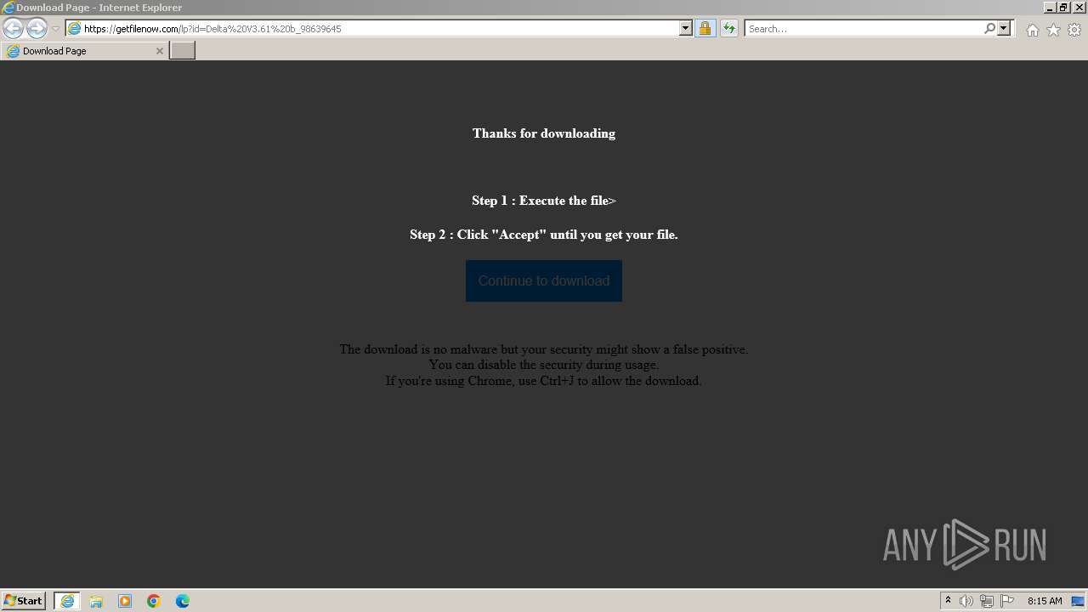The height and width of the screenshot is (612, 1088).
Task: Minimize the Internet Explorer window
Action: pyautogui.click(x=1050, y=8)
